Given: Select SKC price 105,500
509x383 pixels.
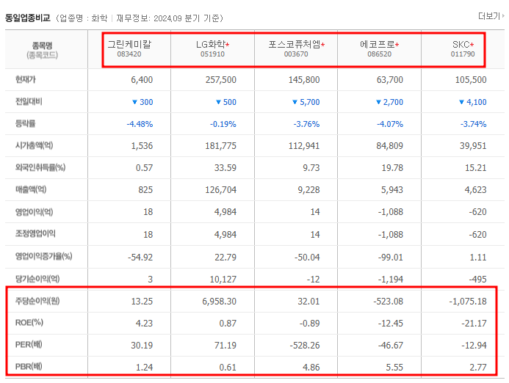Looking at the screenshot, I should (x=471, y=80).
